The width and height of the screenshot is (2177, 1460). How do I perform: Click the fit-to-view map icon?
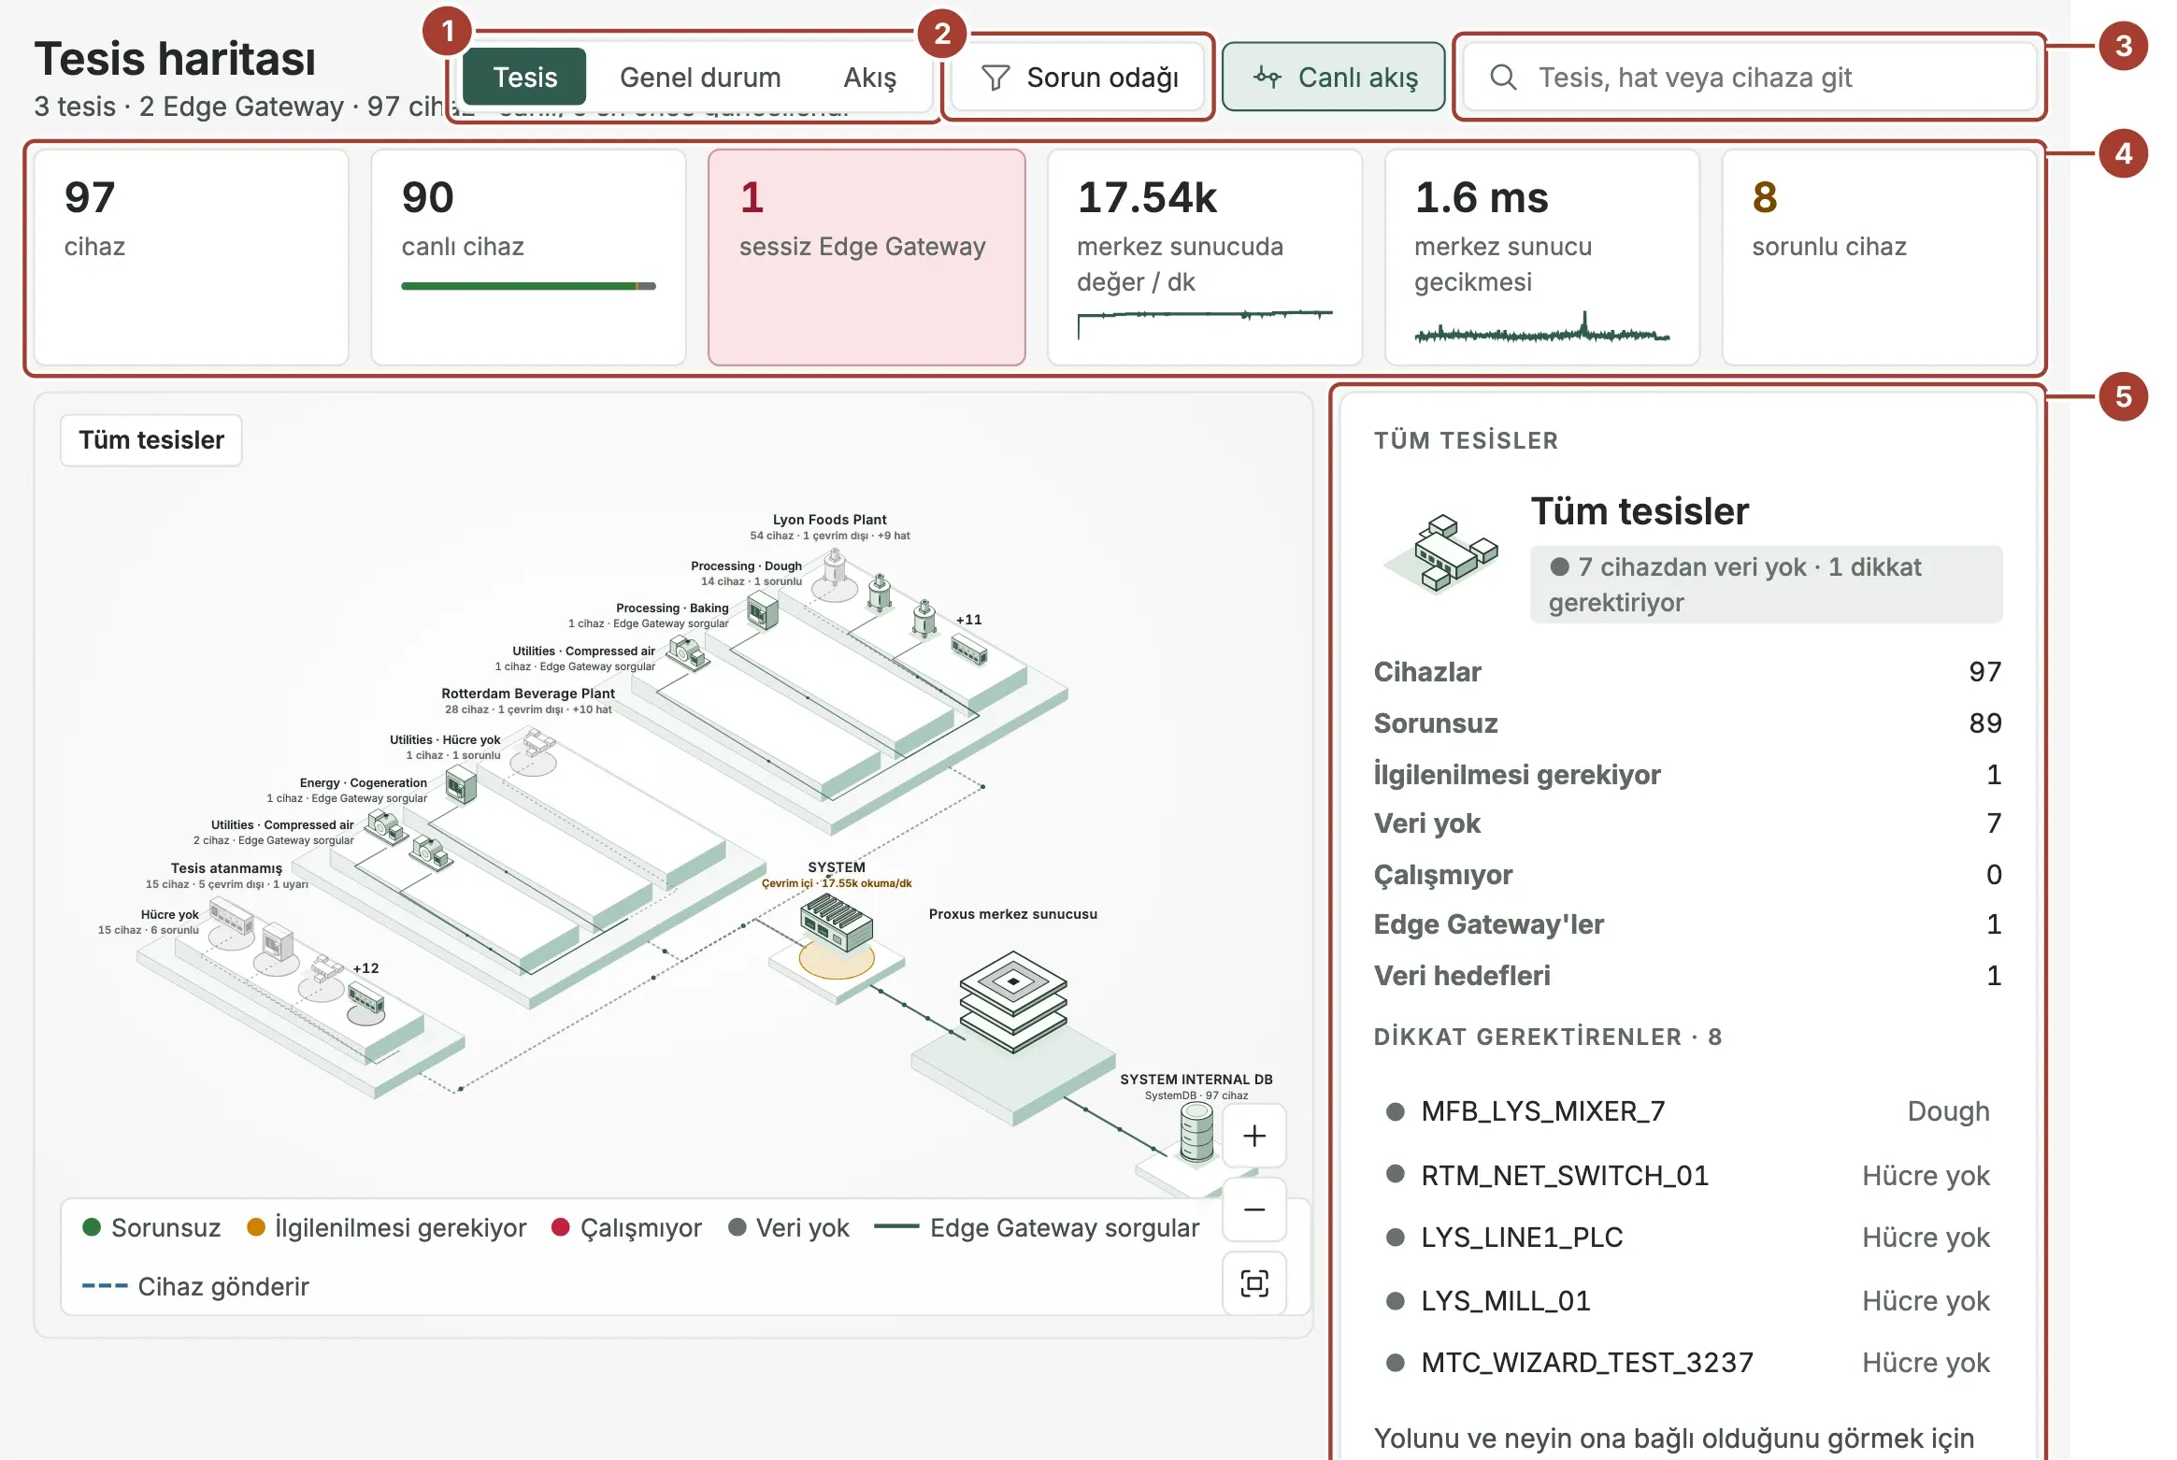click(x=1254, y=1283)
